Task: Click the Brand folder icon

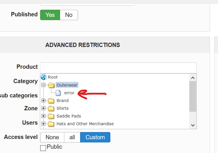Action: tap(51, 101)
